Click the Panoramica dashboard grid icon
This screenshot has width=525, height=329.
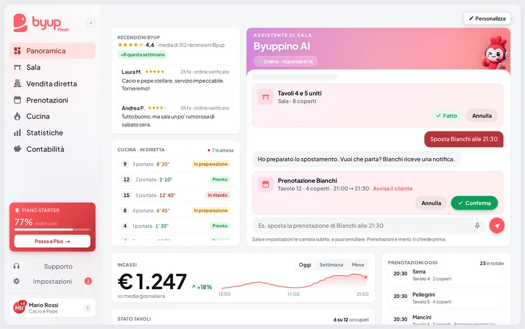click(17, 51)
